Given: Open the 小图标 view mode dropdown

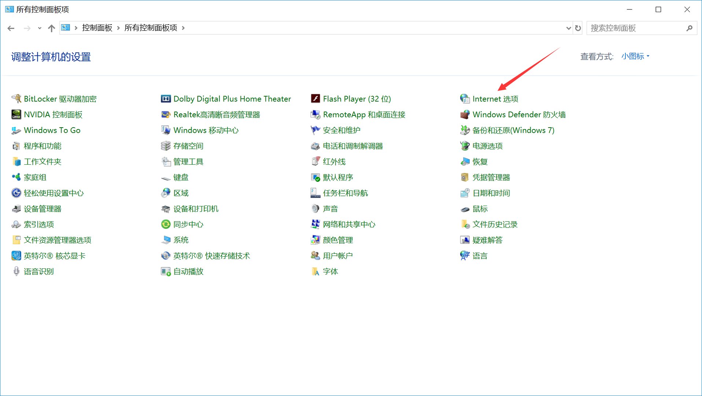Looking at the screenshot, I should click(635, 56).
